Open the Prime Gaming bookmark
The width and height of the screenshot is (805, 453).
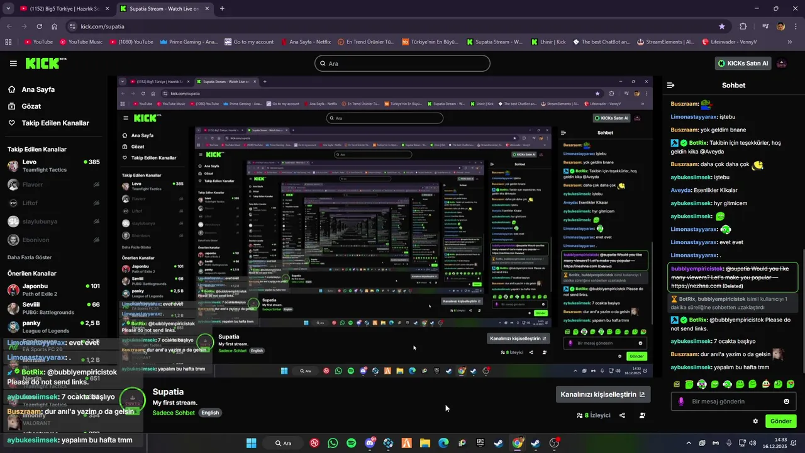(x=189, y=42)
